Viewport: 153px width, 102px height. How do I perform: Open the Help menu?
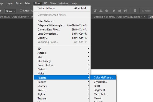74,4
